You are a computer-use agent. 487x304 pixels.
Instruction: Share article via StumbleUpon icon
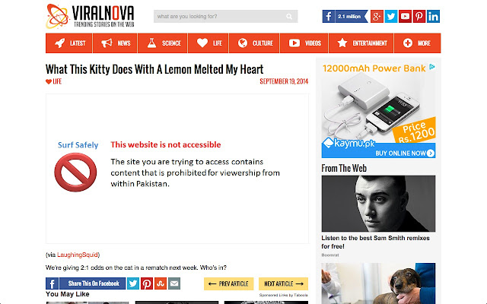click(x=161, y=283)
